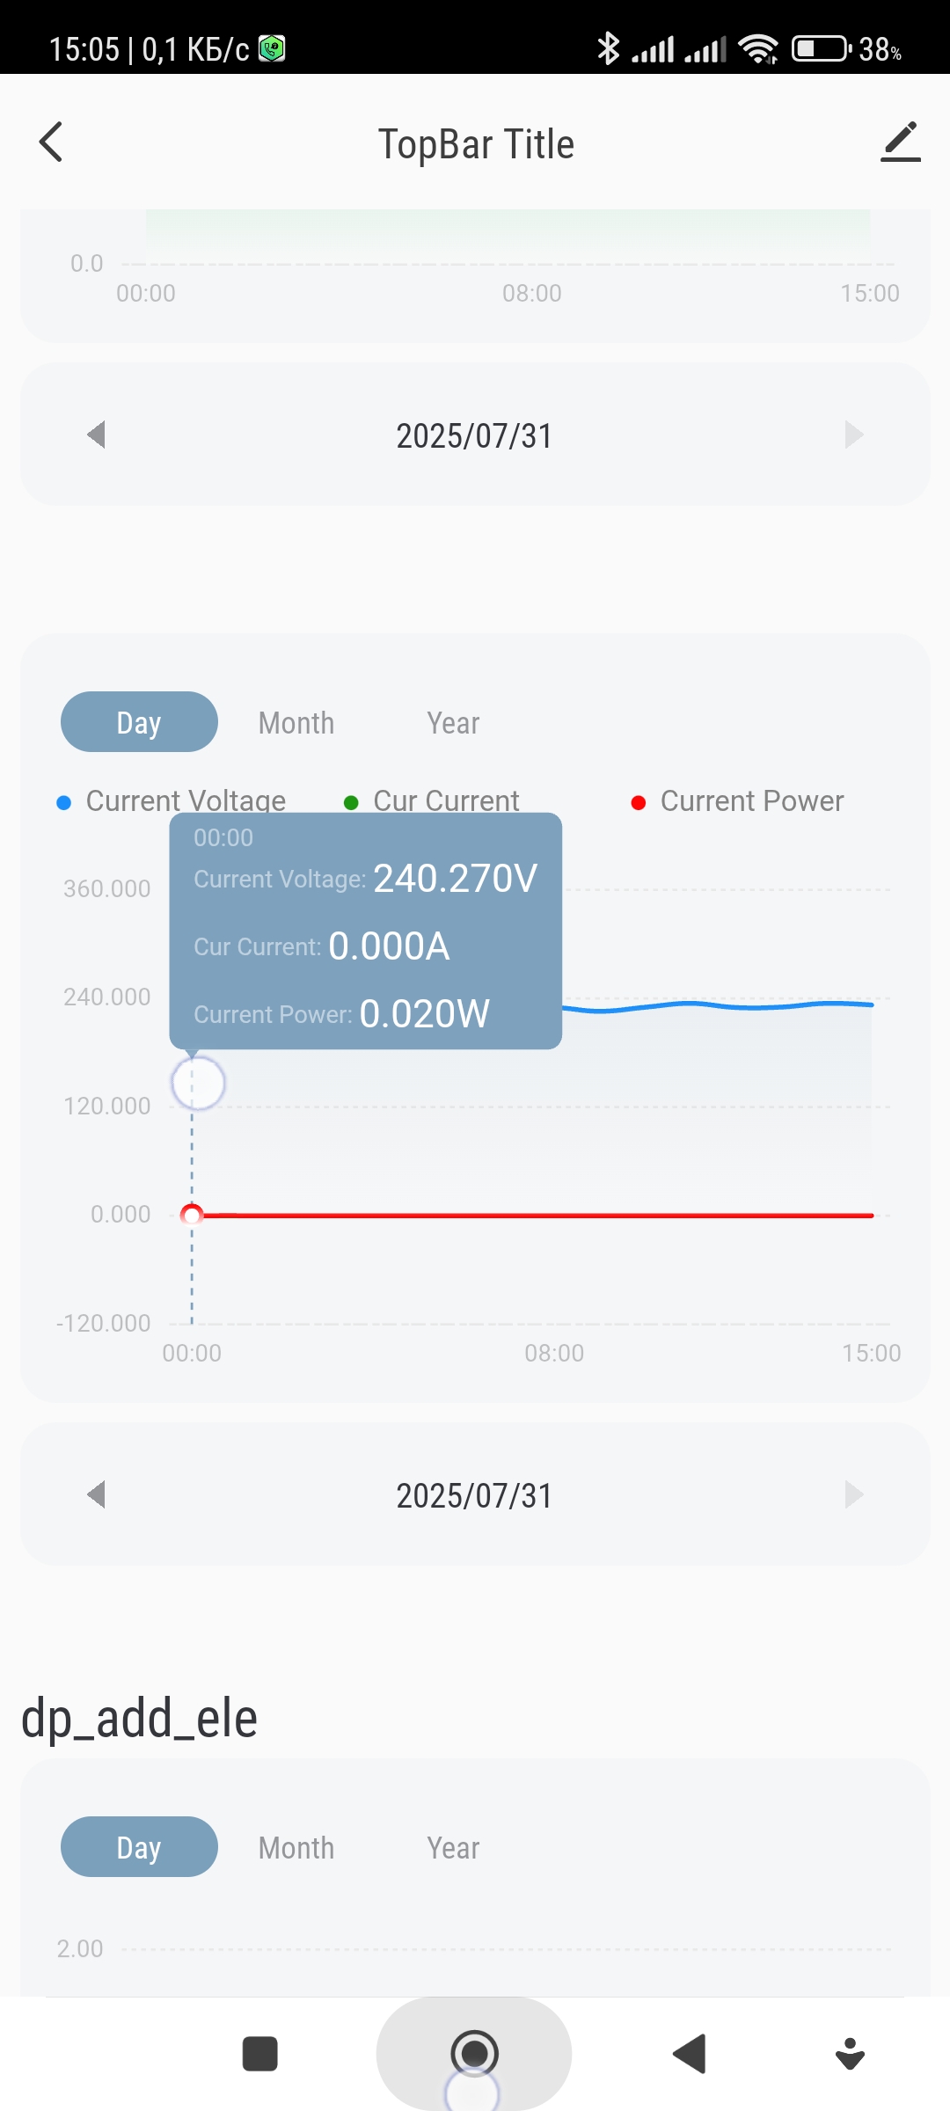Go to previous day on upper date selector
This screenshot has height=2111, width=950.
[x=96, y=435]
